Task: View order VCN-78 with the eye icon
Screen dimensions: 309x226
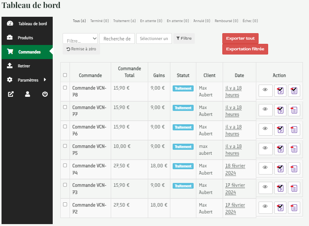Action: point(265,91)
